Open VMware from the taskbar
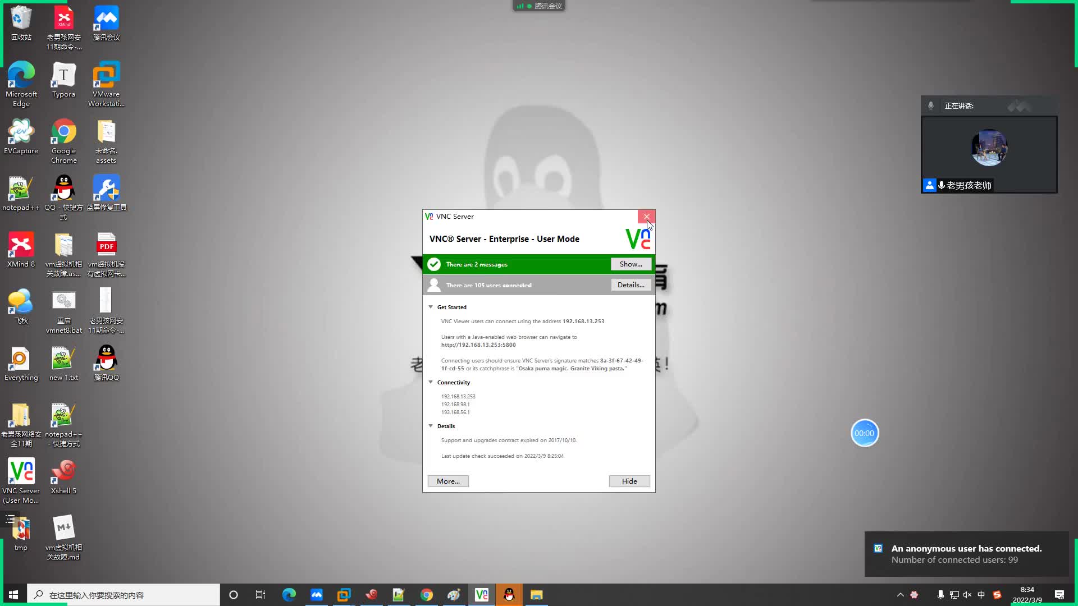Screen dimensions: 1078x606 tap(344, 595)
